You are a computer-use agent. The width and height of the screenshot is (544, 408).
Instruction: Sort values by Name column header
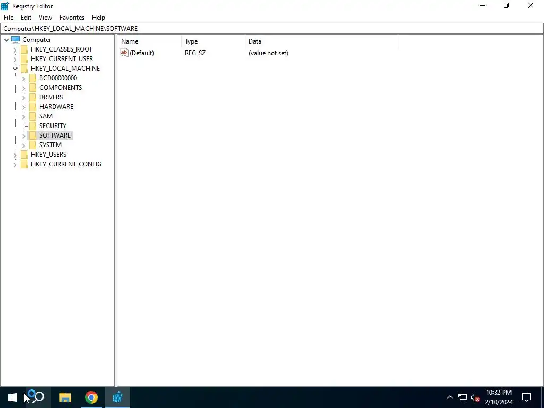150,41
